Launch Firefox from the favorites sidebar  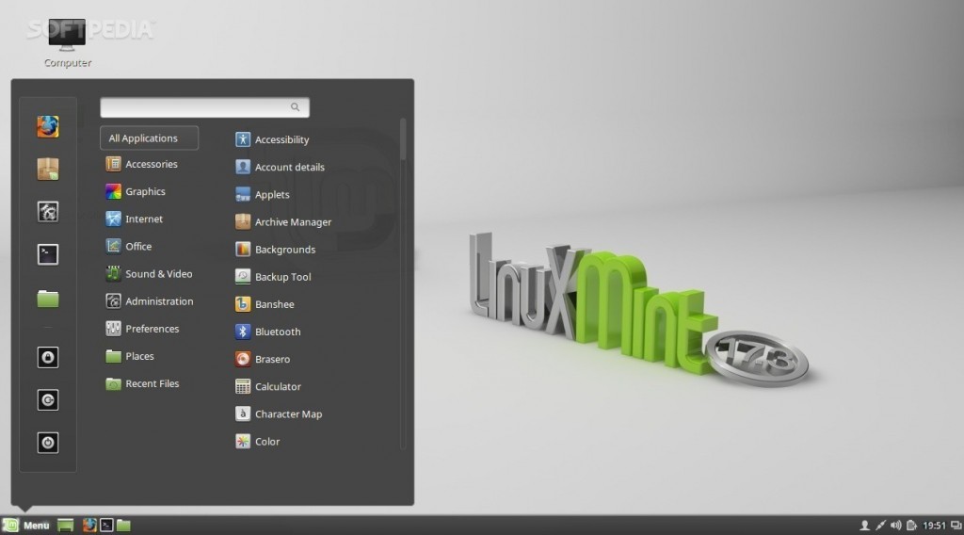click(x=48, y=126)
